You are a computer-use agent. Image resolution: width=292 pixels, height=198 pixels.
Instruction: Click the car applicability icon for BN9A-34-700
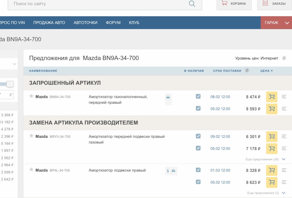(x=168, y=98)
